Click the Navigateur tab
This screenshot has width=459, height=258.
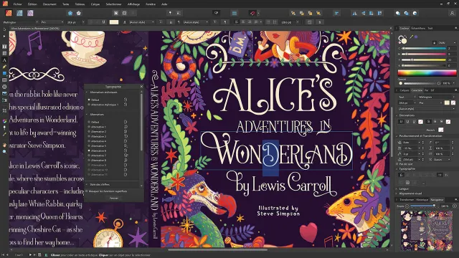437,200
